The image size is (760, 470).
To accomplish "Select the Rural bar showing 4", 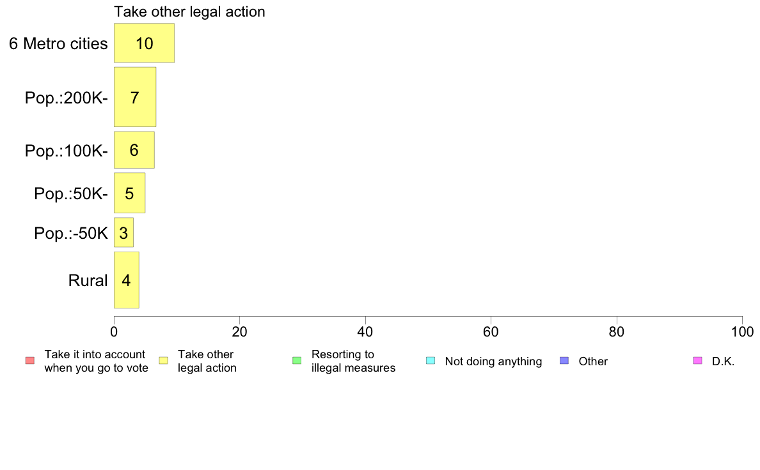I will point(127,280).
